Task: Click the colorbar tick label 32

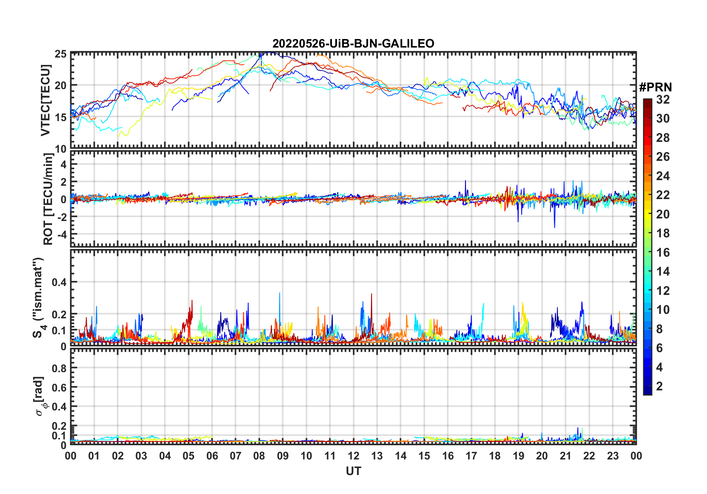Action: point(663,100)
